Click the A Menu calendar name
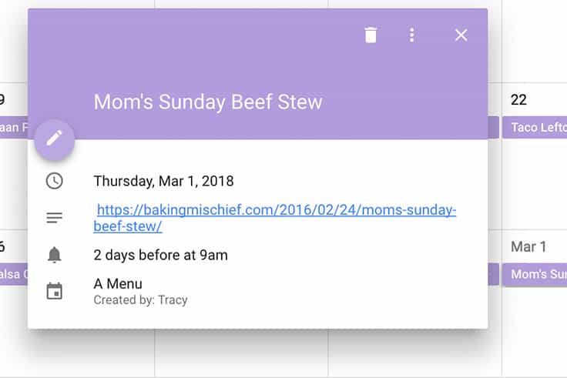 pos(118,283)
